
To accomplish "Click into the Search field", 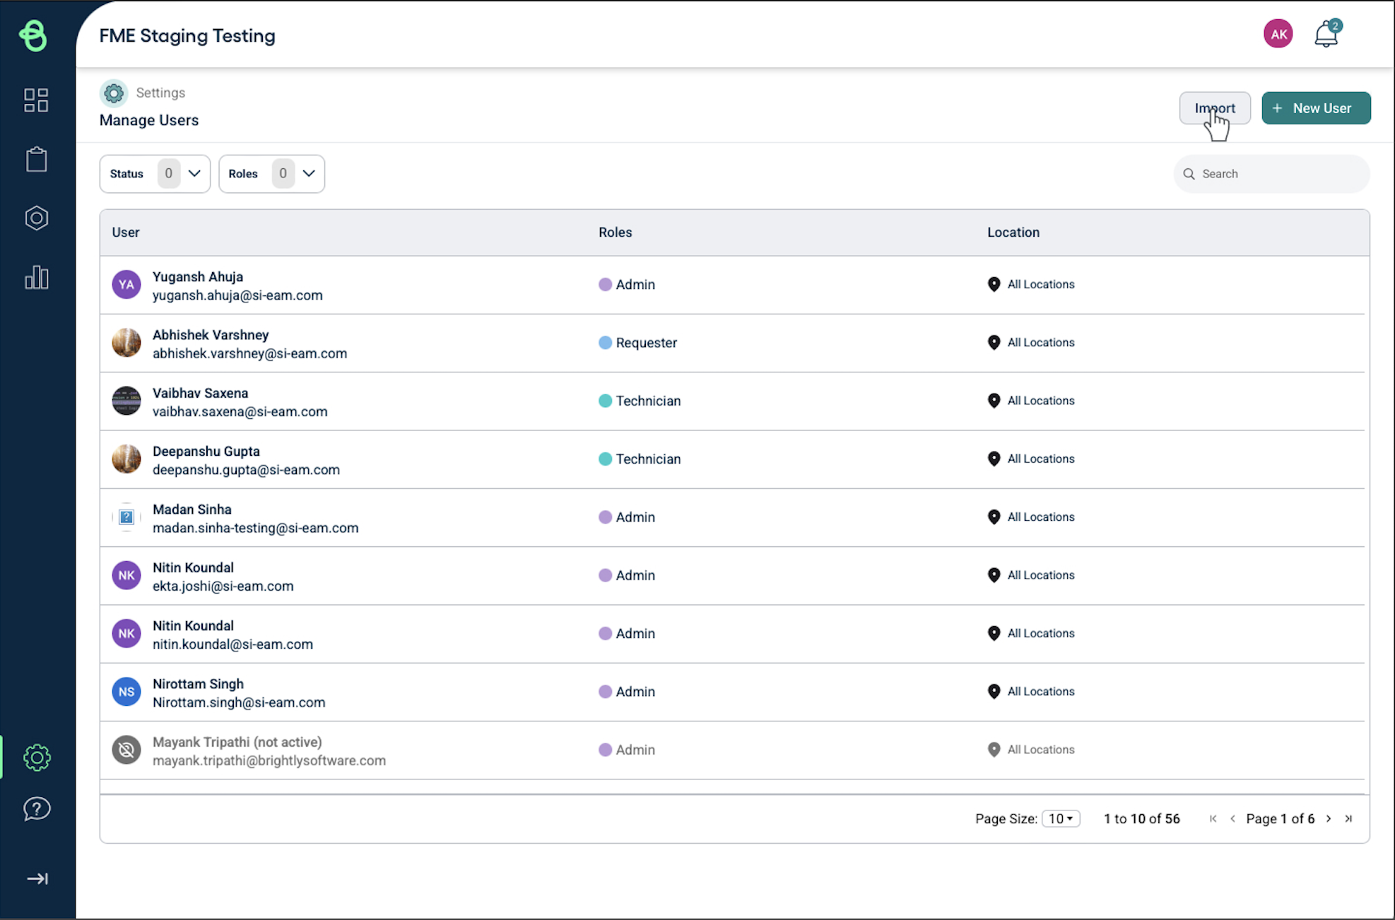I will pyautogui.click(x=1279, y=174).
